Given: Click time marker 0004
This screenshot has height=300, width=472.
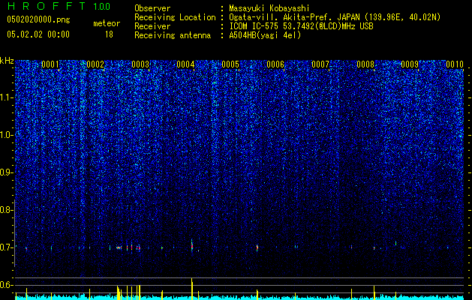Looking at the screenshot, I should (185, 64).
